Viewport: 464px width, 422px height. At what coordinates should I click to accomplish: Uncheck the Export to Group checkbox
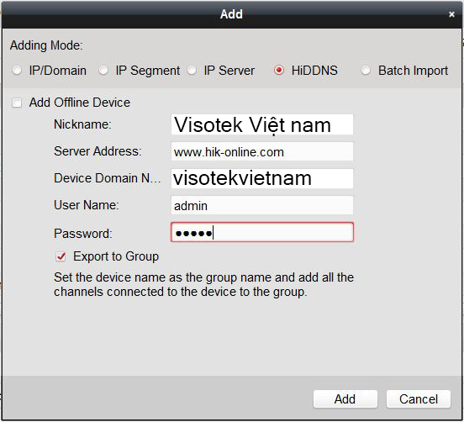point(61,256)
